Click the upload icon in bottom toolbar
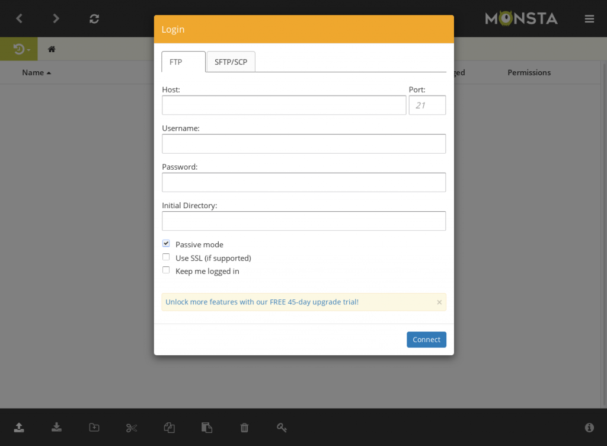This screenshot has width=607, height=446. pos(19,427)
